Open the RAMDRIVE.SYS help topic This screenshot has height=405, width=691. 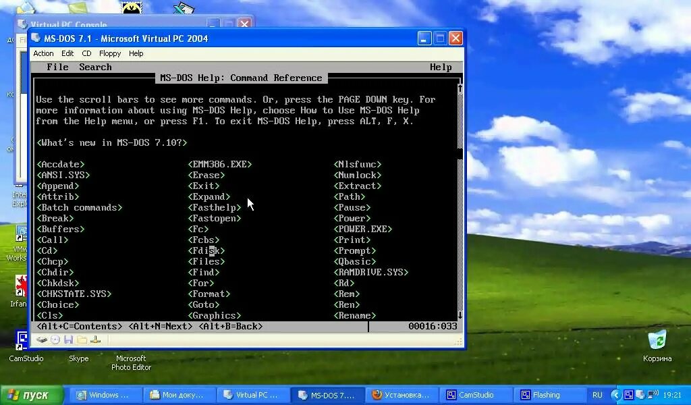pyautogui.click(x=371, y=272)
